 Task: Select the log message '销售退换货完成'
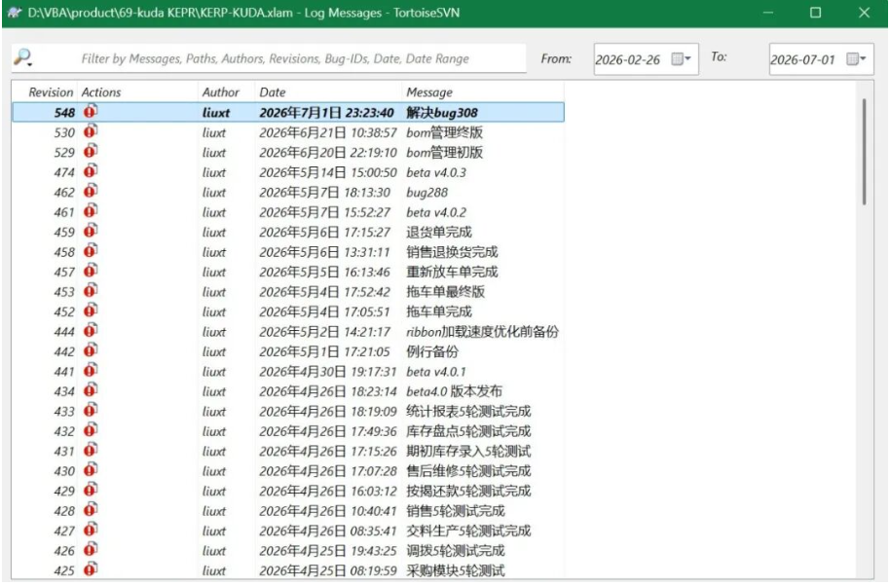(x=452, y=252)
